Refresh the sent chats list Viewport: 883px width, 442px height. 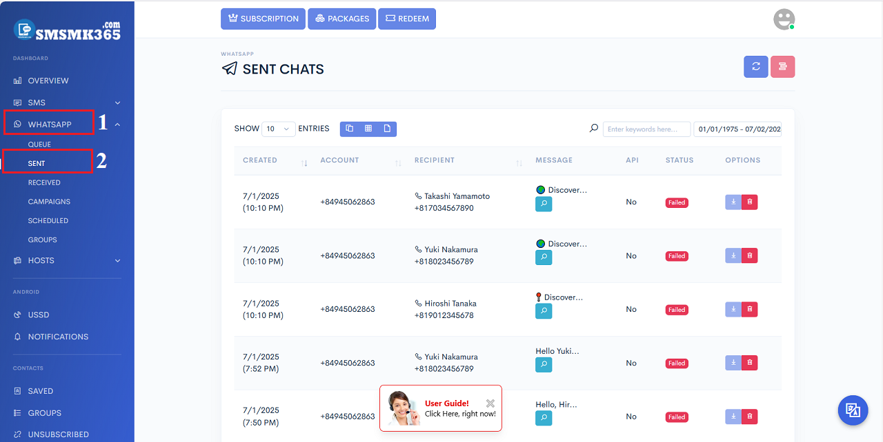756,66
